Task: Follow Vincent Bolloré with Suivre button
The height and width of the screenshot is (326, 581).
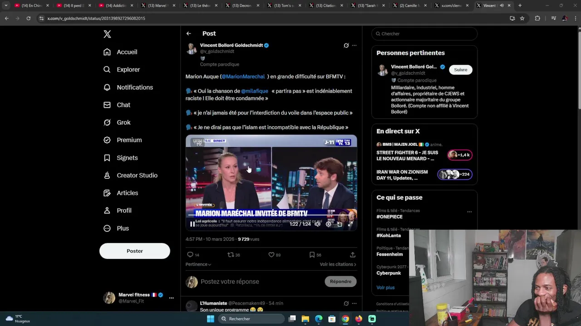Action: [x=461, y=70]
